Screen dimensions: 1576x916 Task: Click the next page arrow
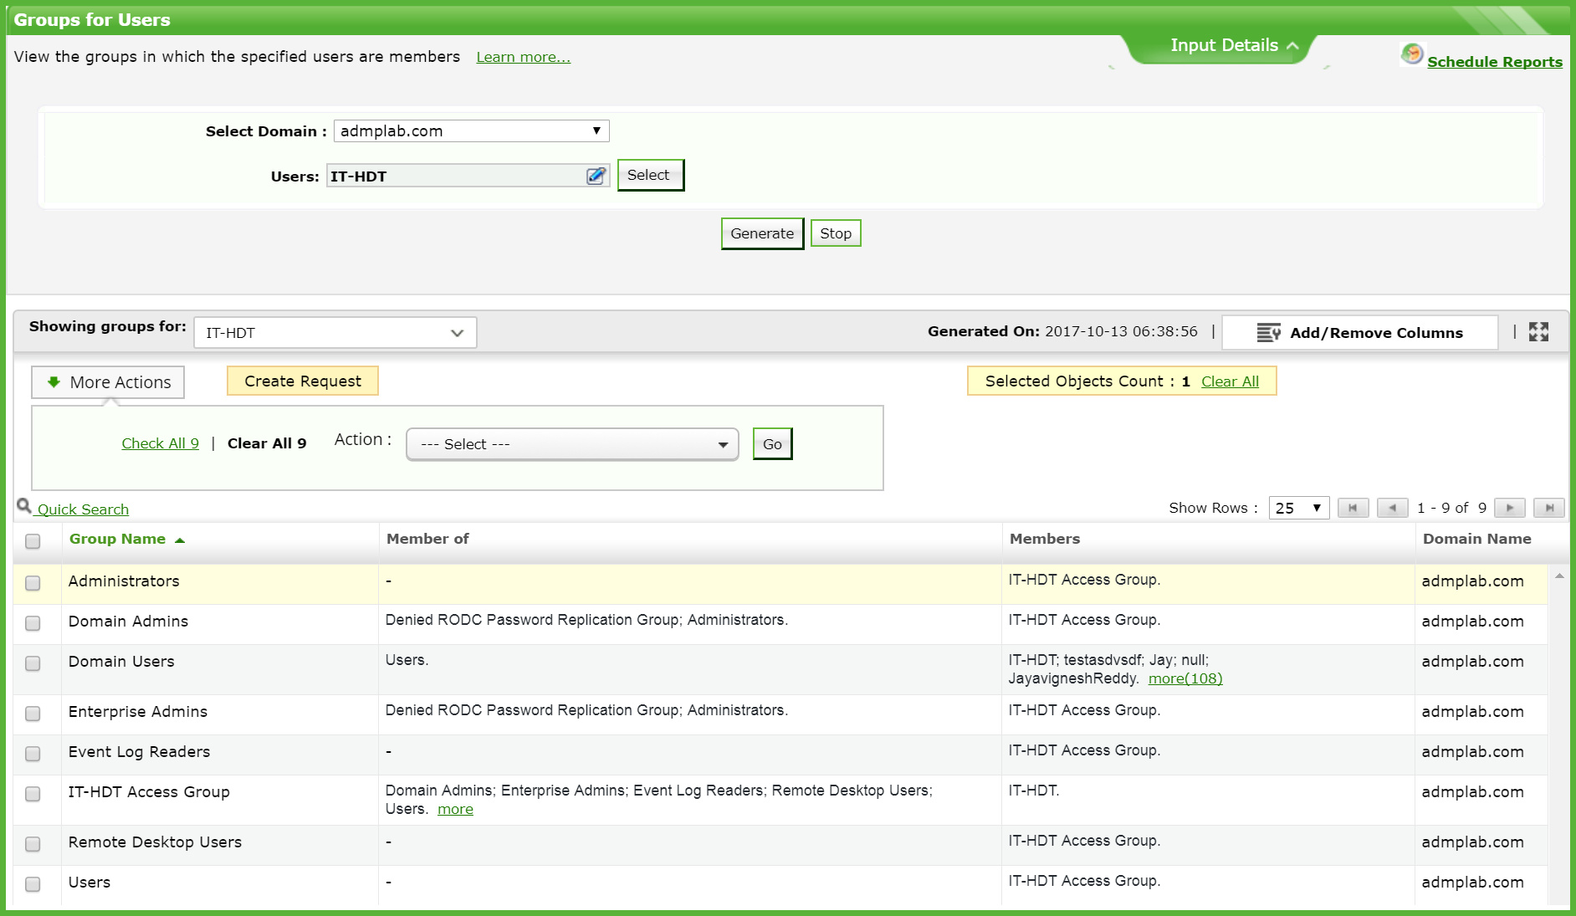(1509, 508)
